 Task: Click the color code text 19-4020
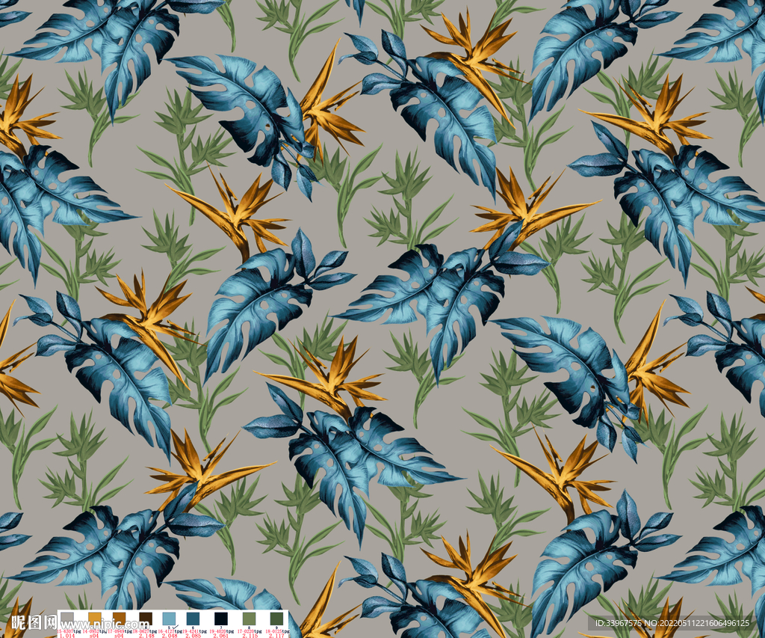click(217, 631)
